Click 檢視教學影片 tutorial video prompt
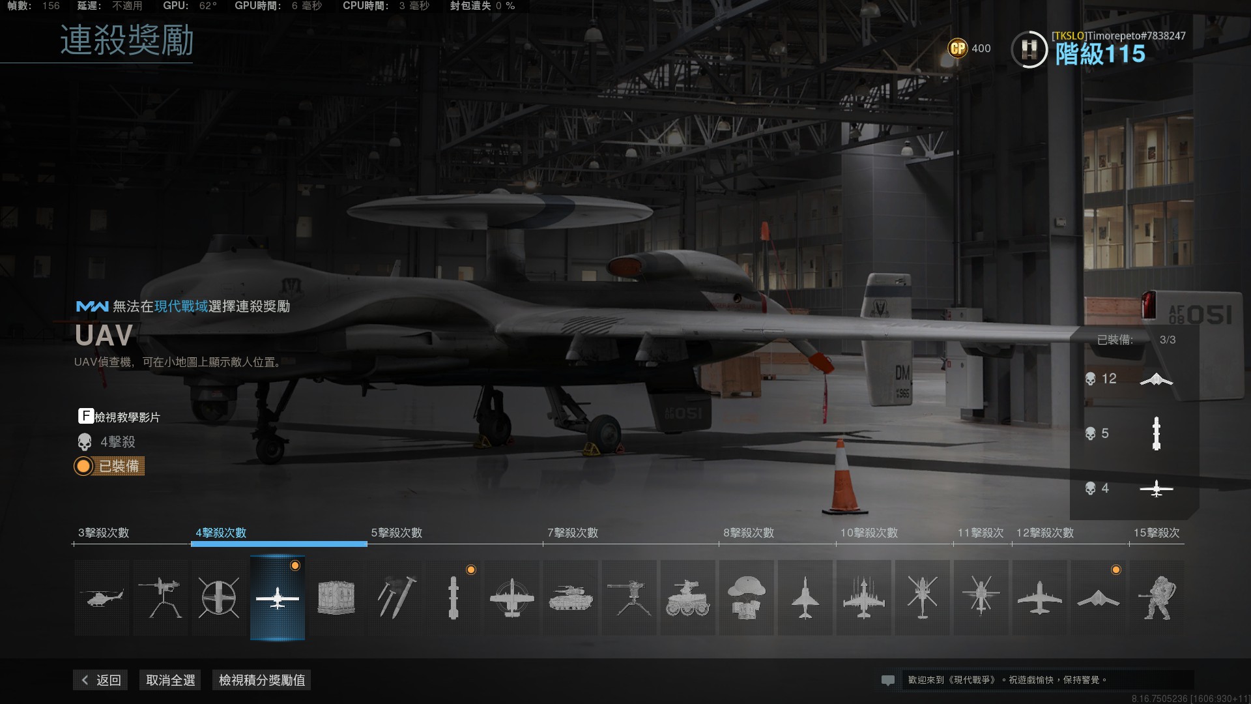 (x=119, y=417)
